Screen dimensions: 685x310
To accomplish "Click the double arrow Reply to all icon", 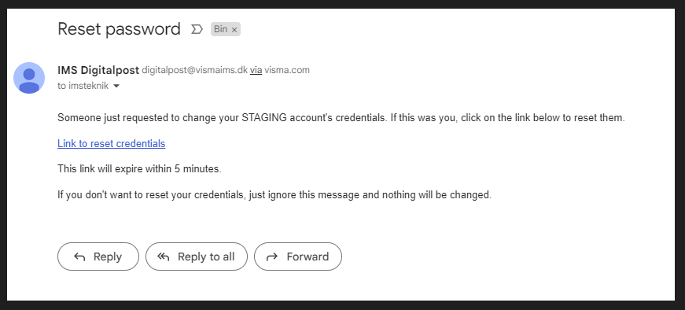I will (164, 256).
